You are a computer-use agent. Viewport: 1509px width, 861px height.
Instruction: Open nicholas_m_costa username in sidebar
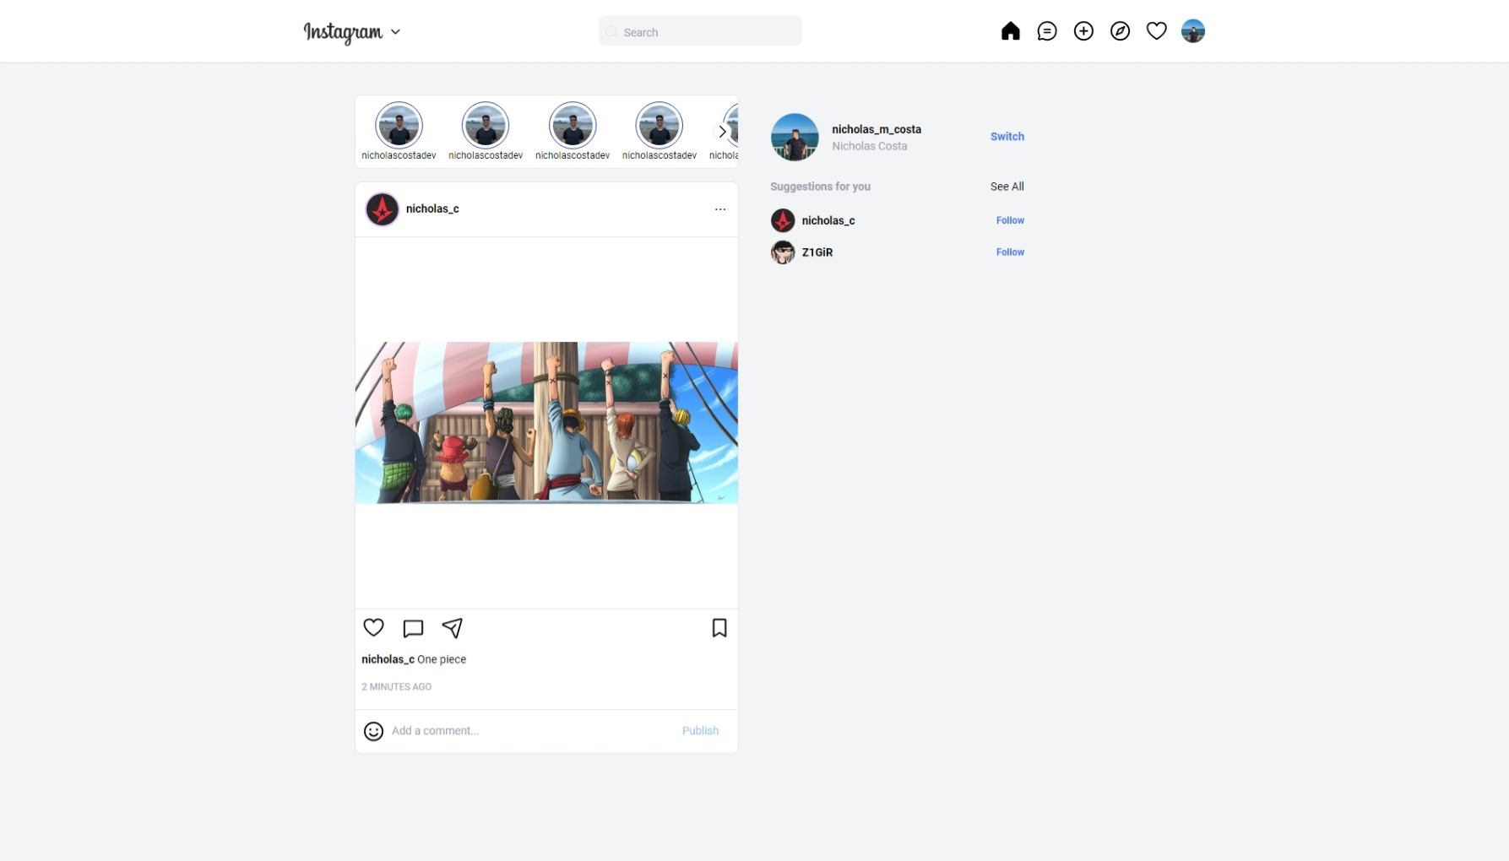(877, 129)
